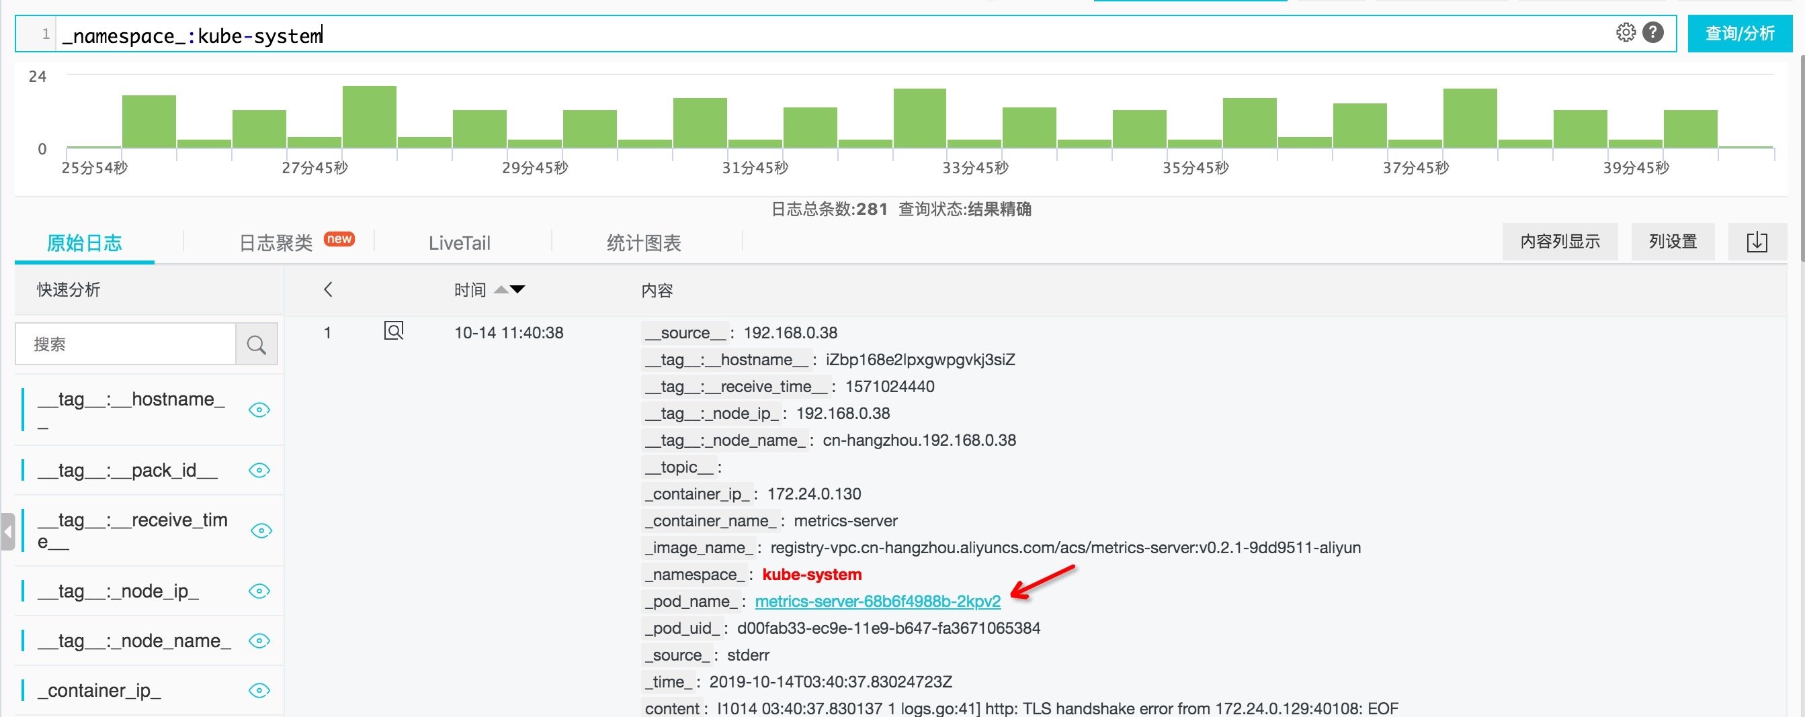Open pod link metrics-server-68b6f4988b-2kpv2
This screenshot has height=717, width=1805.
click(878, 602)
